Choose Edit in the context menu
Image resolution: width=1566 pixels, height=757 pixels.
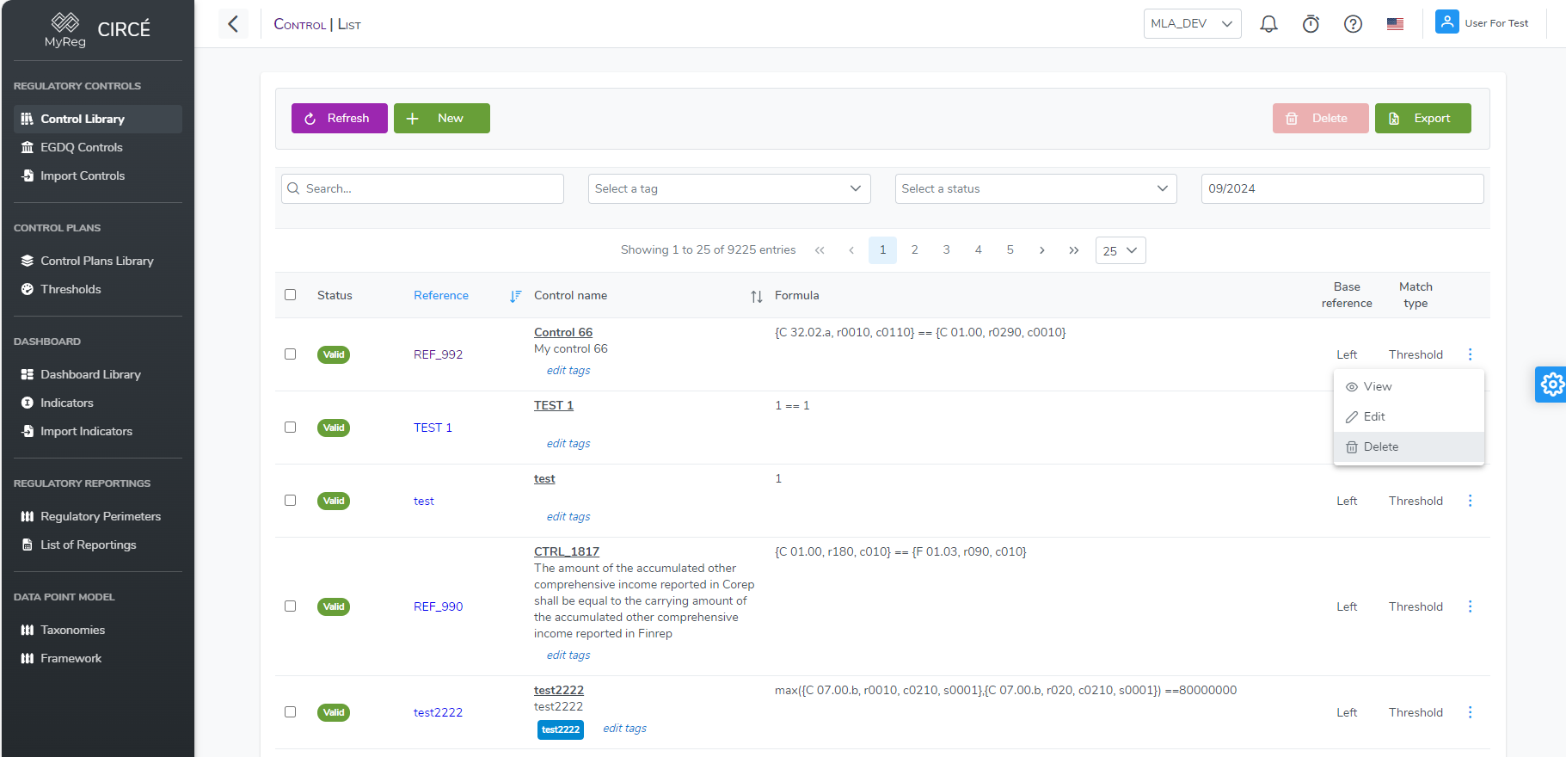click(x=1374, y=416)
